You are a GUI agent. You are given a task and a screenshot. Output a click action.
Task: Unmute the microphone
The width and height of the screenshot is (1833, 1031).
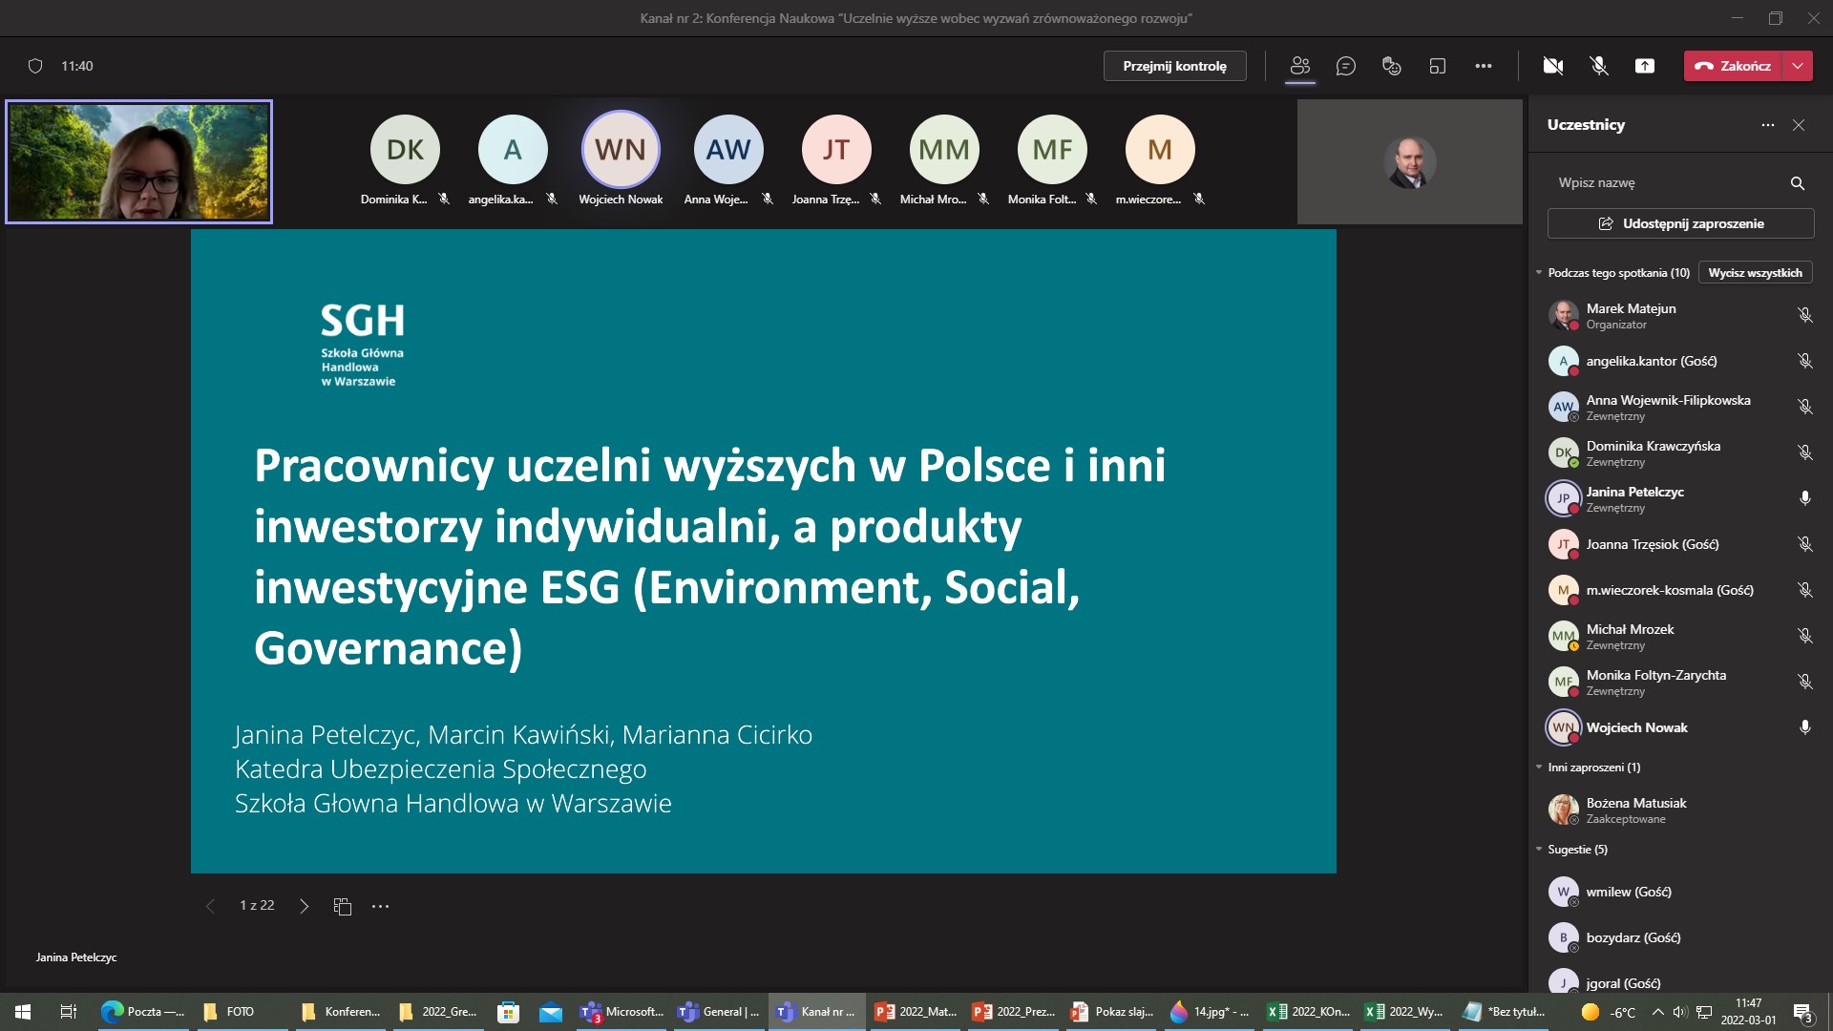click(1599, 66)
